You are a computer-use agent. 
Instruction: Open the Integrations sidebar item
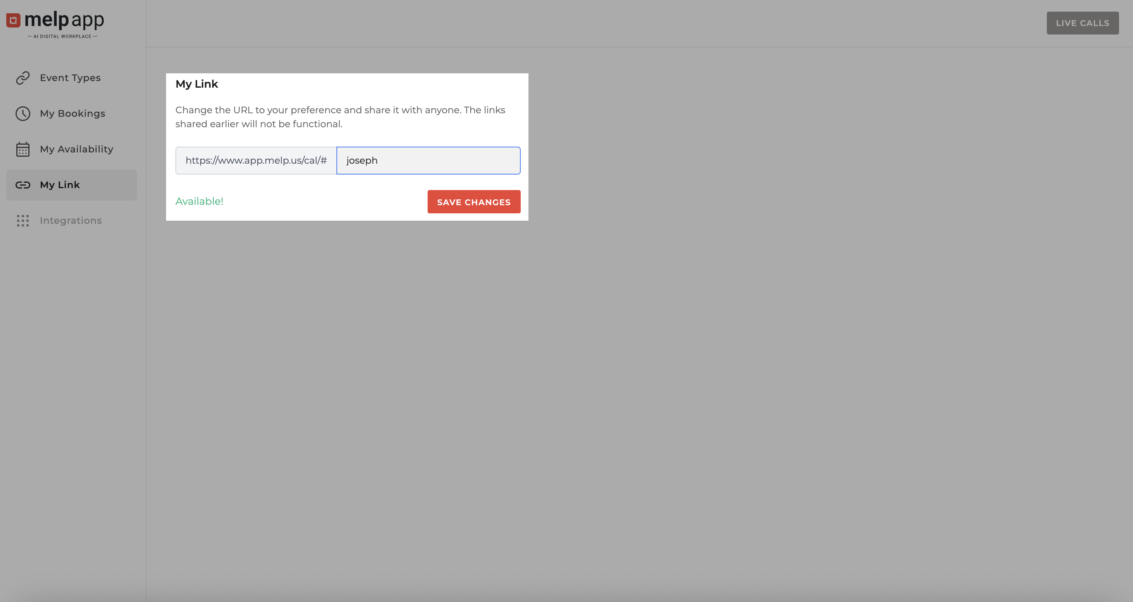tap(71, 221)
